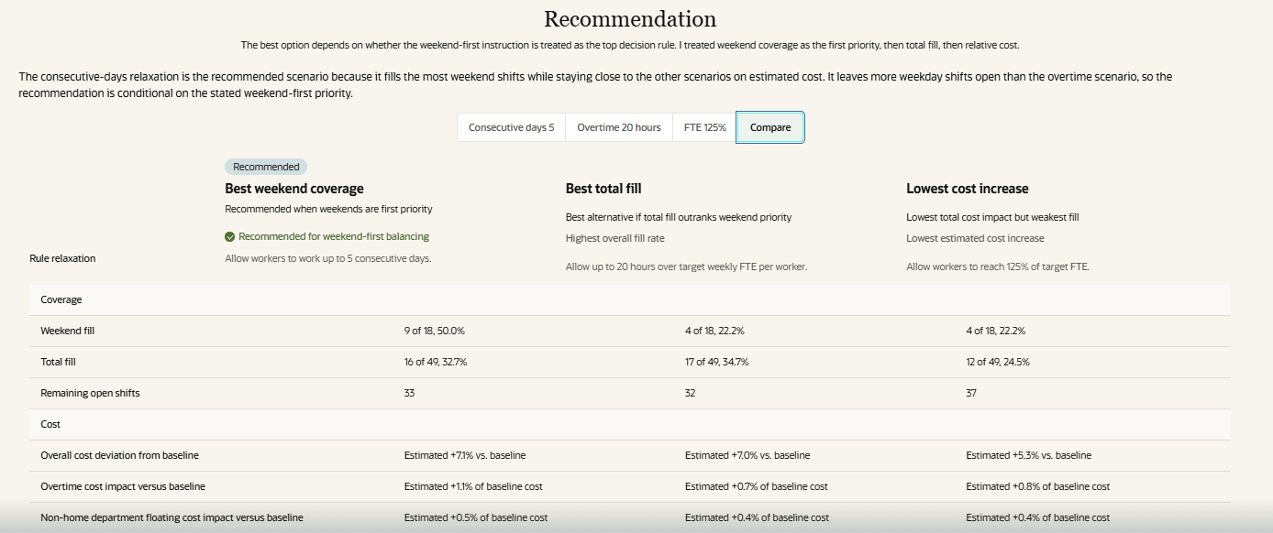Click Estimated +7.1% vs. baseline cell
The height and width of the screenshot is (533, 1273).
[465, 455]
